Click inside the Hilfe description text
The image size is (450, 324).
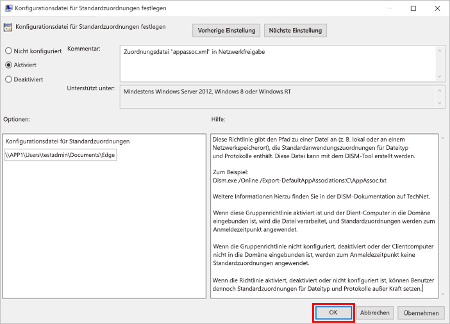point(324,216)
